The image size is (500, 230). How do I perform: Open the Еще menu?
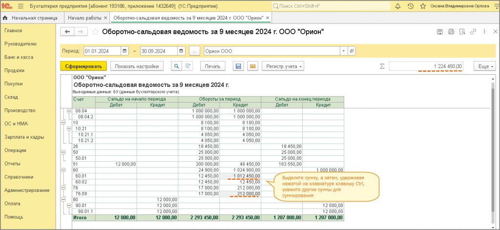[x=485, y=66]
